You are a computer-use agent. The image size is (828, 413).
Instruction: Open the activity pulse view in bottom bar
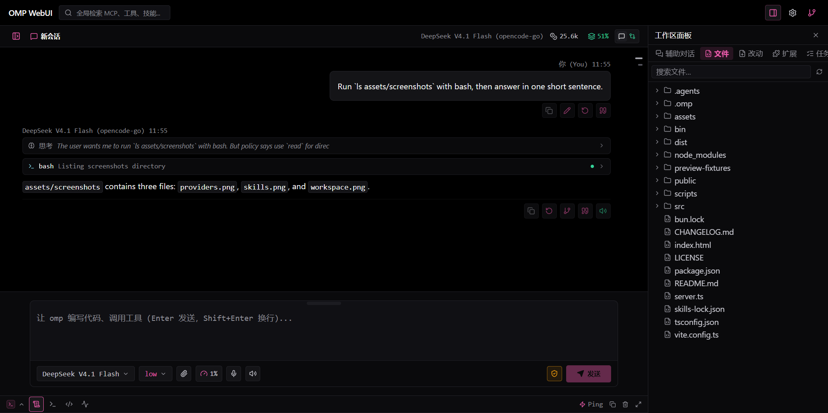pyautogui.click(x=85, y=404)
